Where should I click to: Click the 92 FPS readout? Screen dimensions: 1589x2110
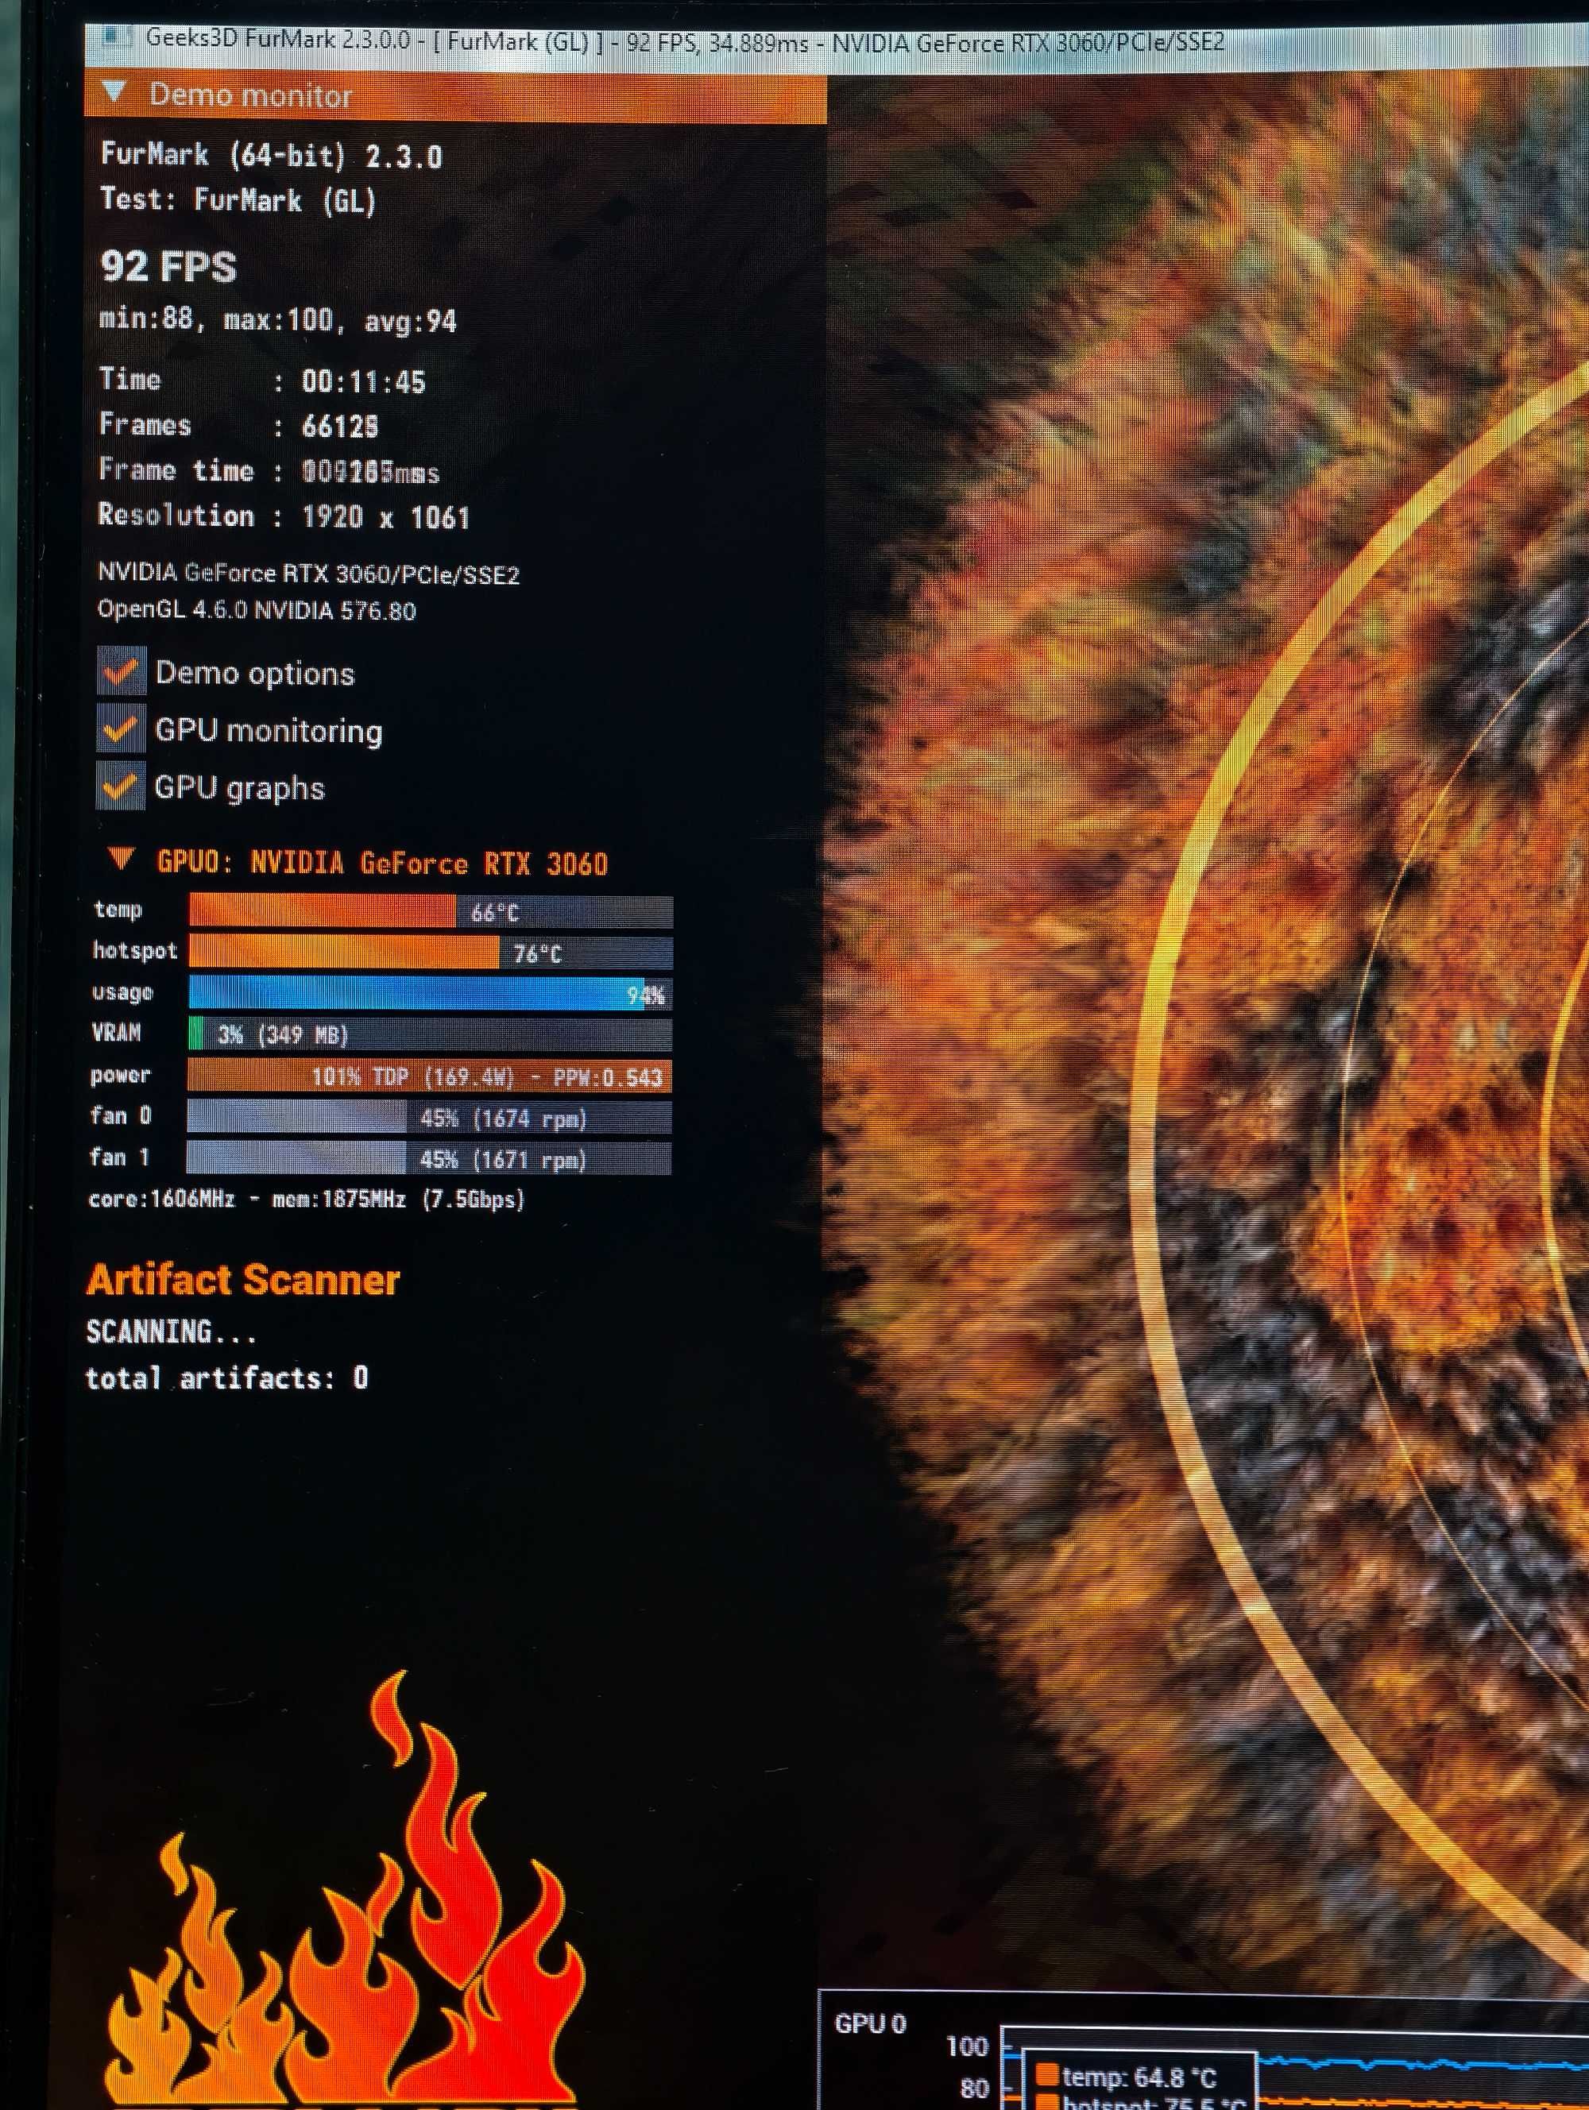pos(168,266)
